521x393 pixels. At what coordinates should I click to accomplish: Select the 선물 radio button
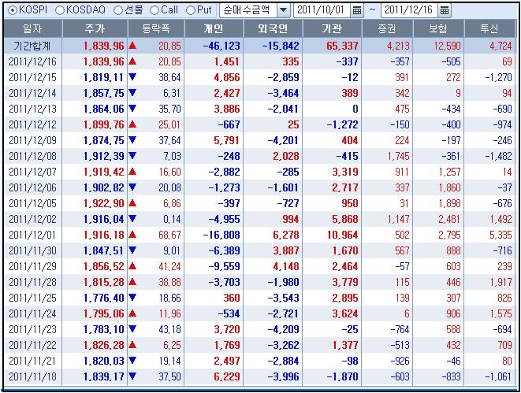point(118,10)
